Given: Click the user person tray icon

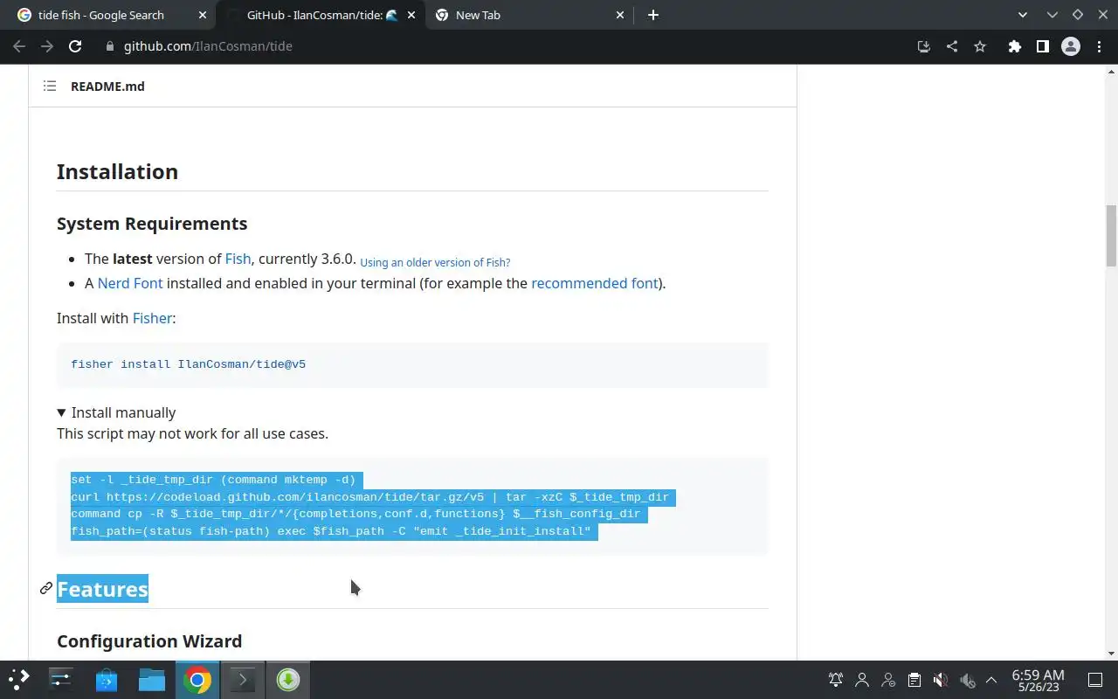Looking at the screenshot, I should 862,680.
